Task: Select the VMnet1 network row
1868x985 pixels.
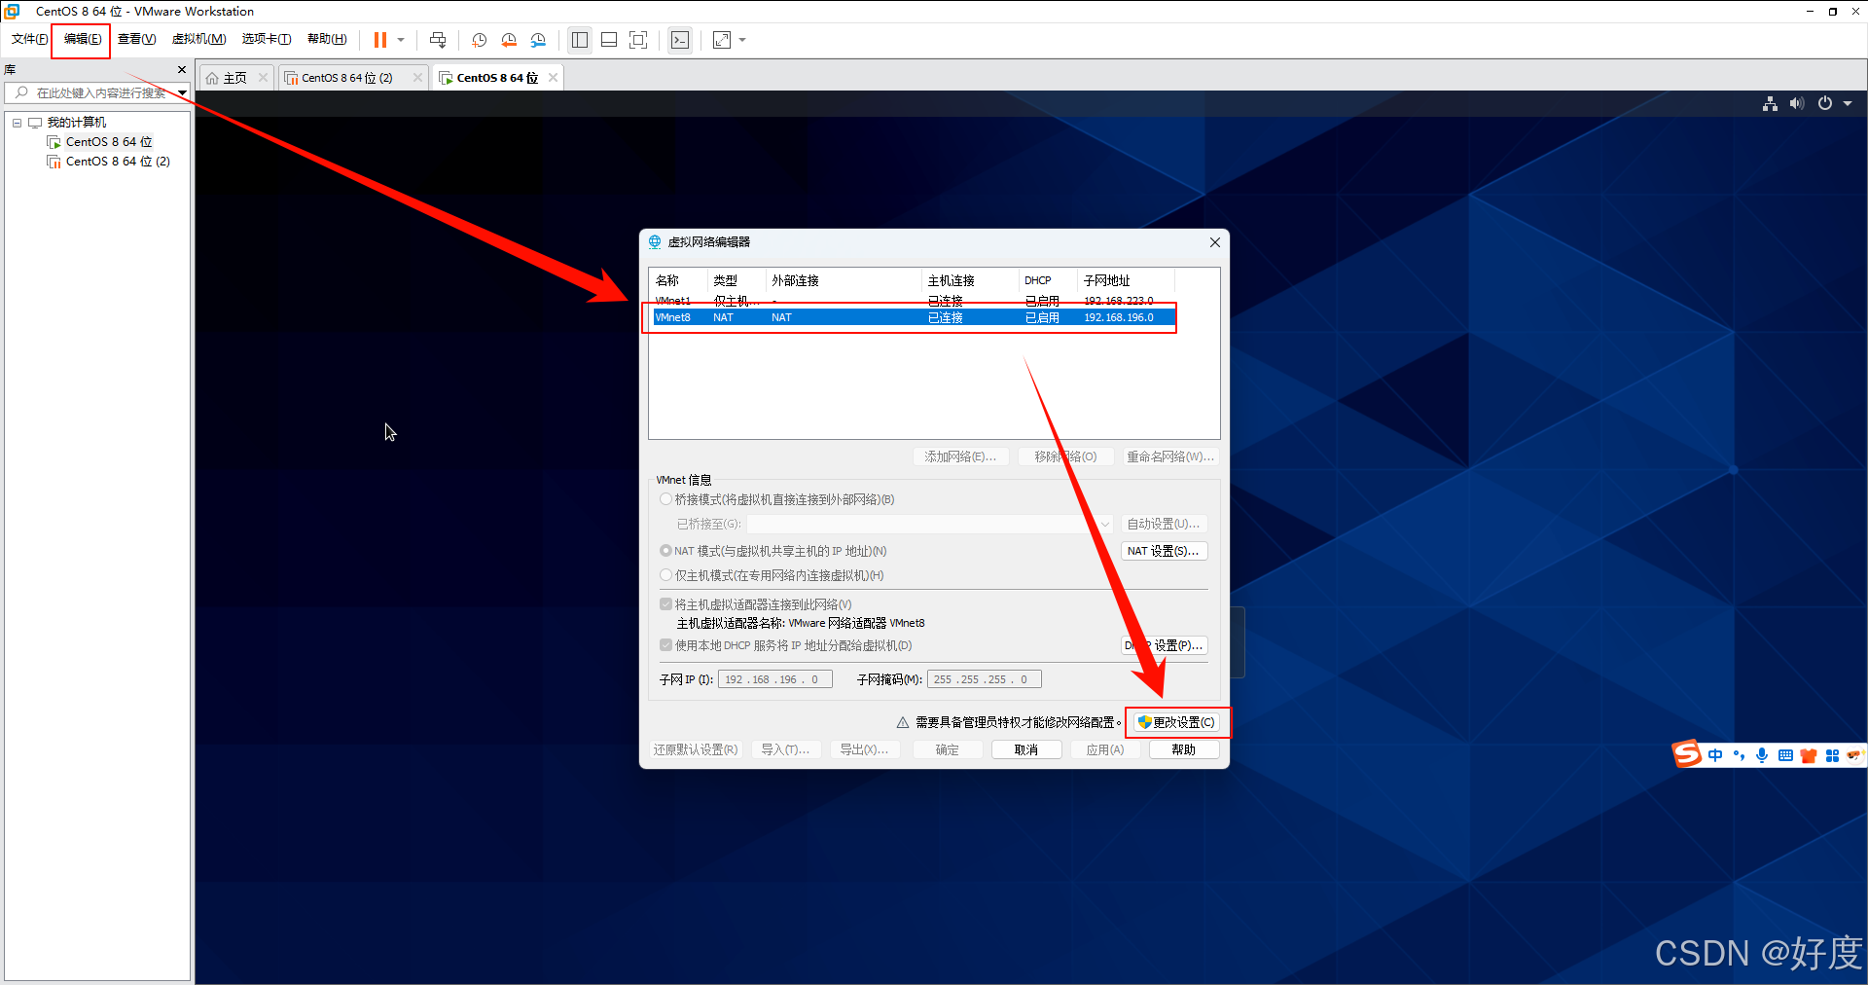Action: click(x=913, y=301)
